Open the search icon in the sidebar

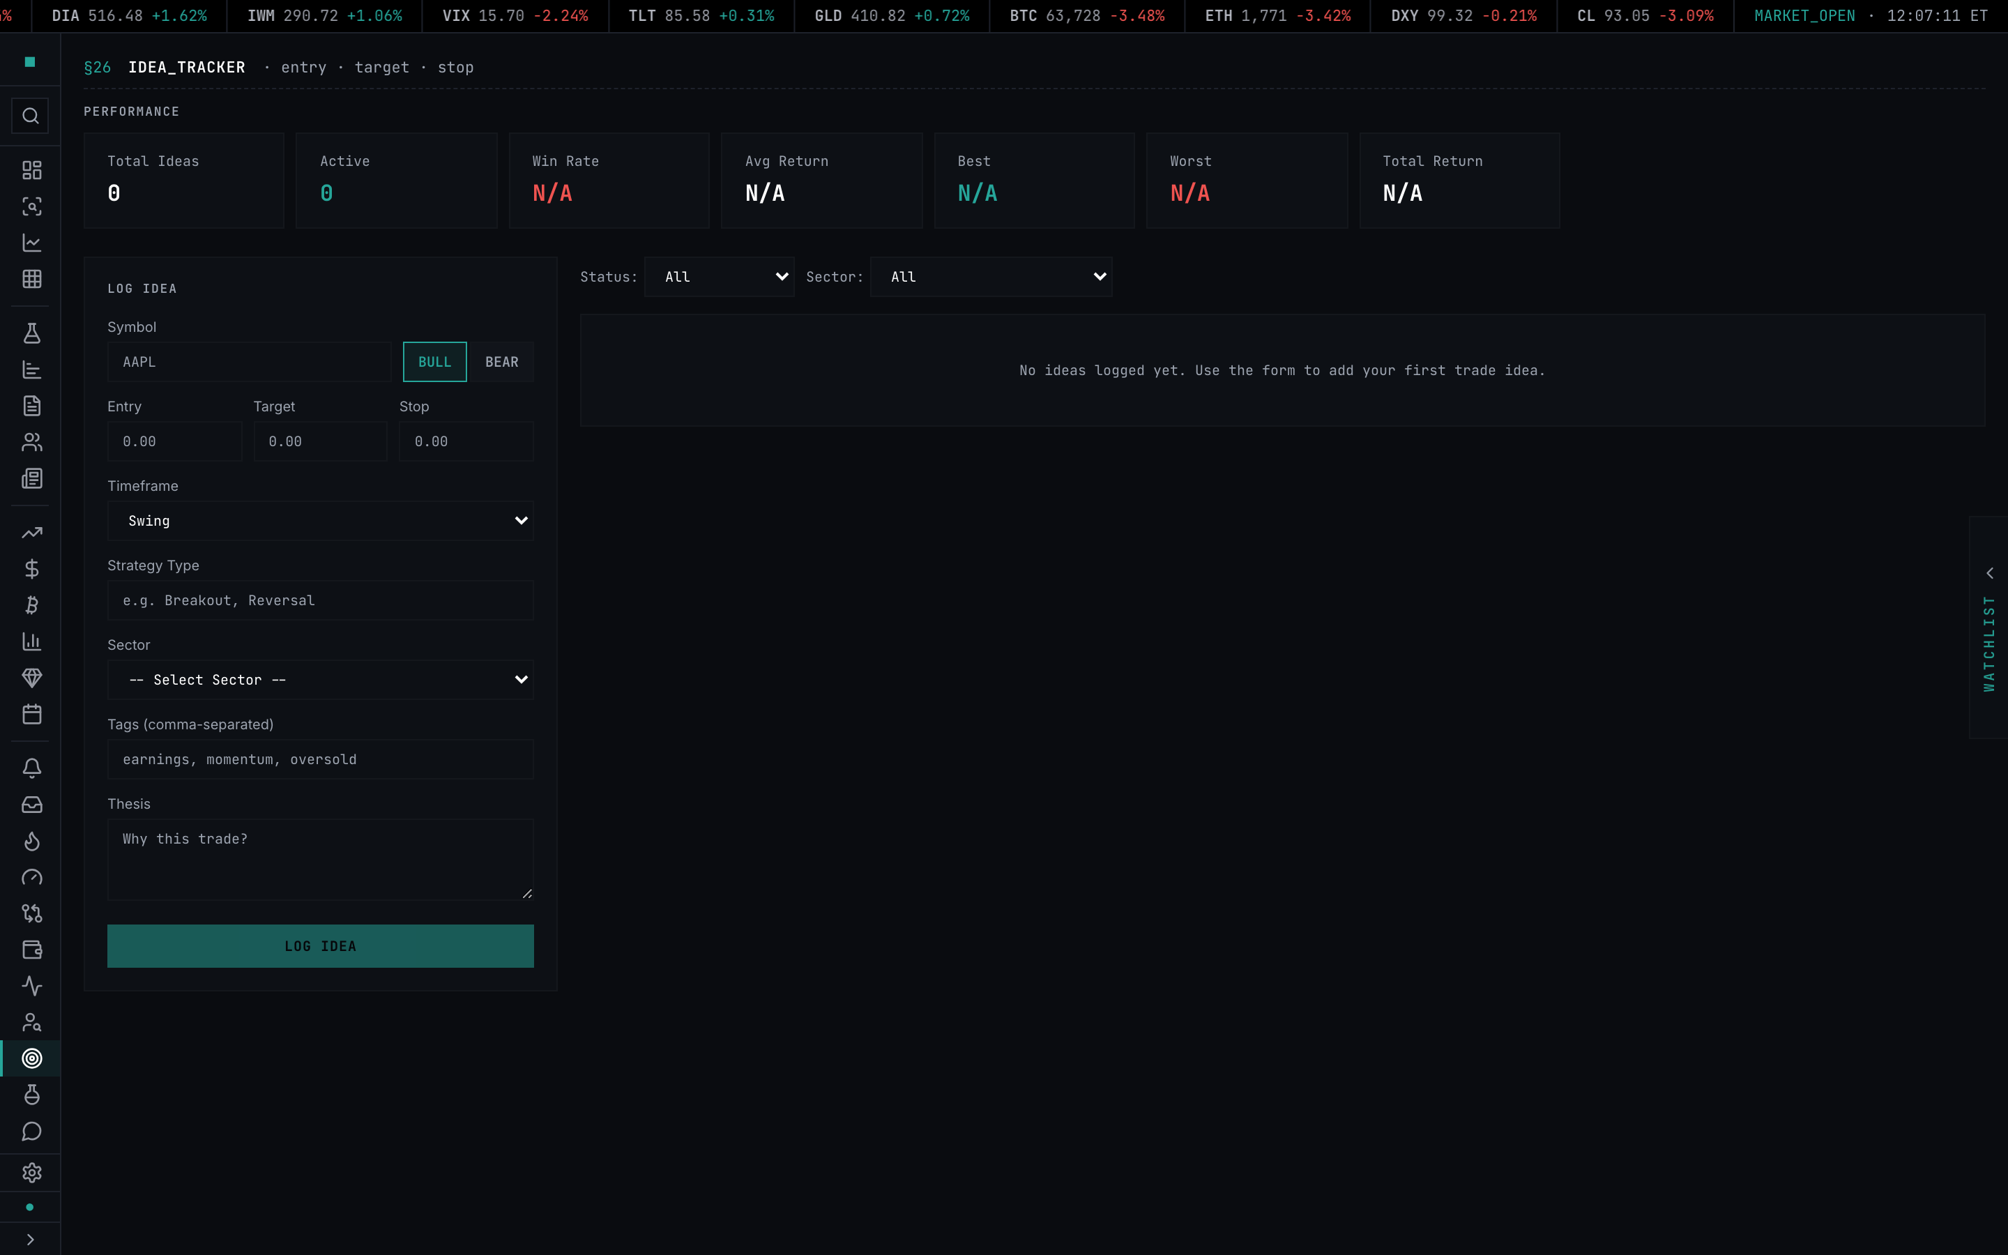point(31,116)
